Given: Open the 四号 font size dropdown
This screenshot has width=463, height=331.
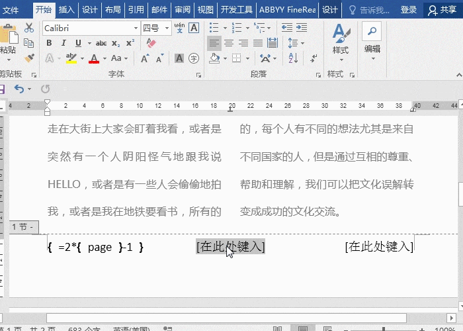Looking at the screenshot, I should point(167,28).
